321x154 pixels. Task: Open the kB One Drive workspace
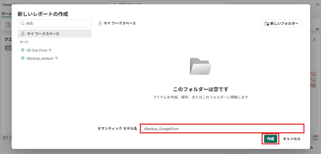click(37, 50)
